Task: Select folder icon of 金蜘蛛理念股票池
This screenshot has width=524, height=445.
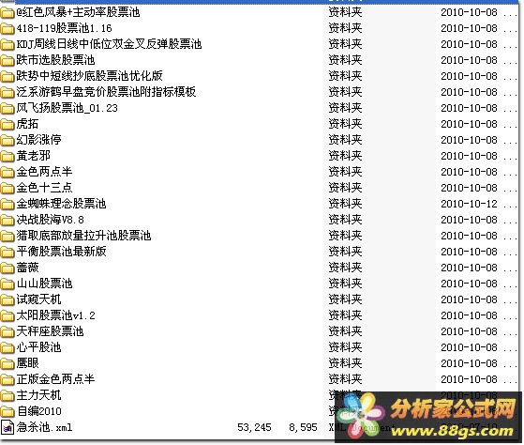Action: pyautogui.click(x=7, y=205)
